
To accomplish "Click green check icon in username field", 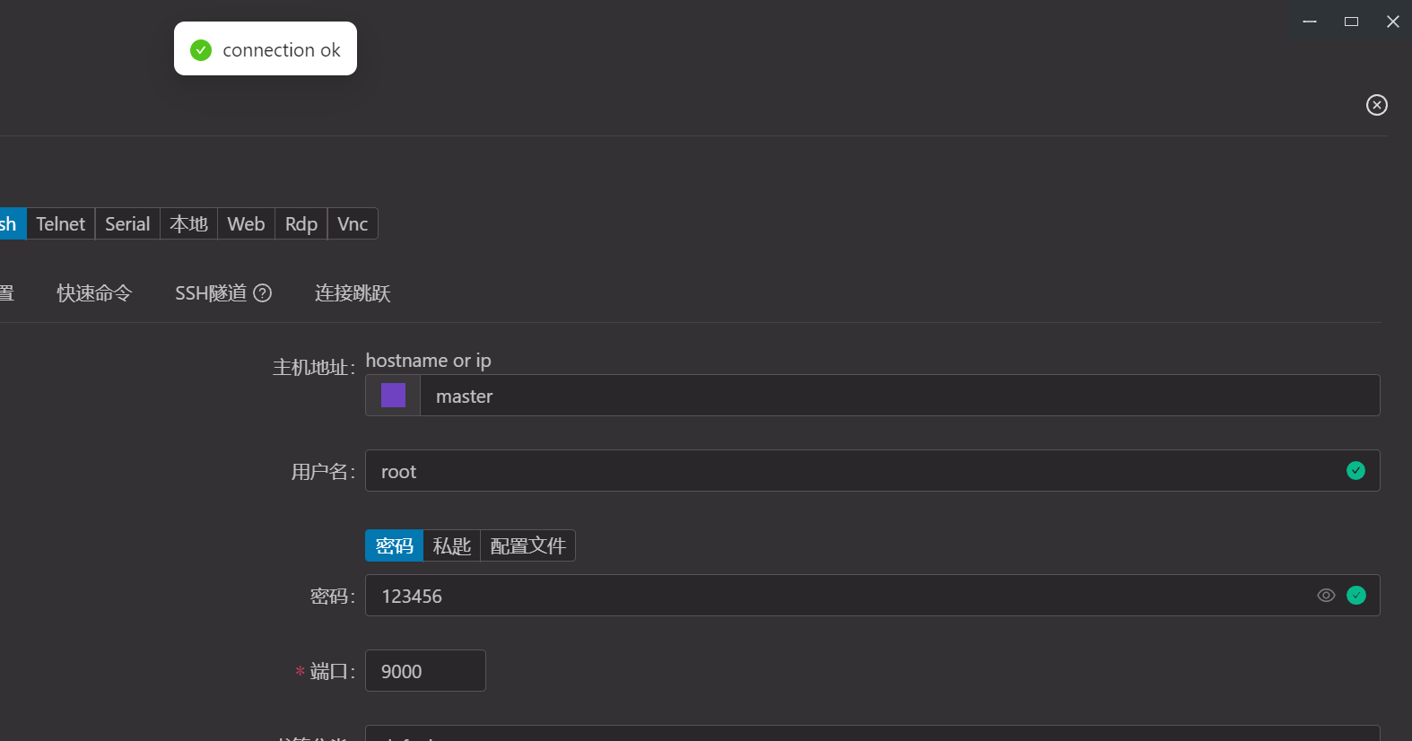I will tap(1355, 471).
